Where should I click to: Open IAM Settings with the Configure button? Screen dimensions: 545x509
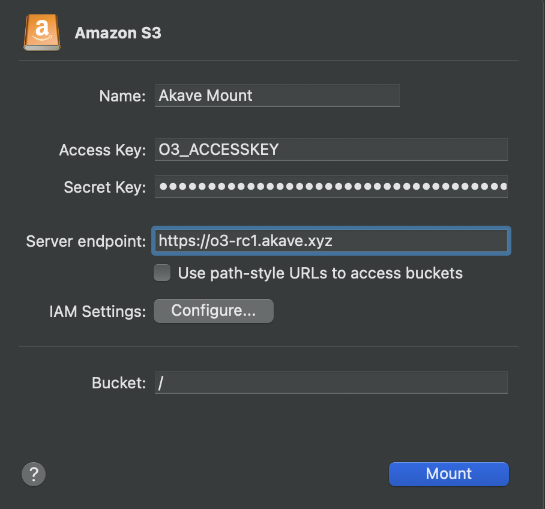tap(214, 311)
